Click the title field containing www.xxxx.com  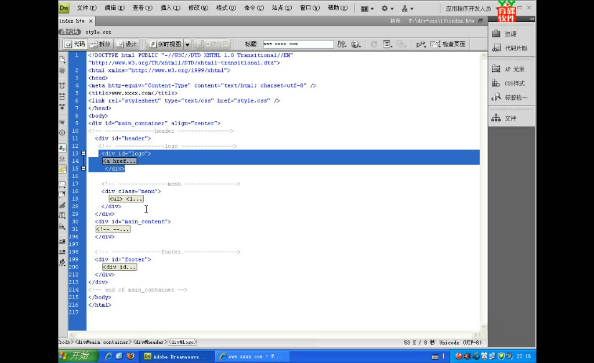pos(298,44)
